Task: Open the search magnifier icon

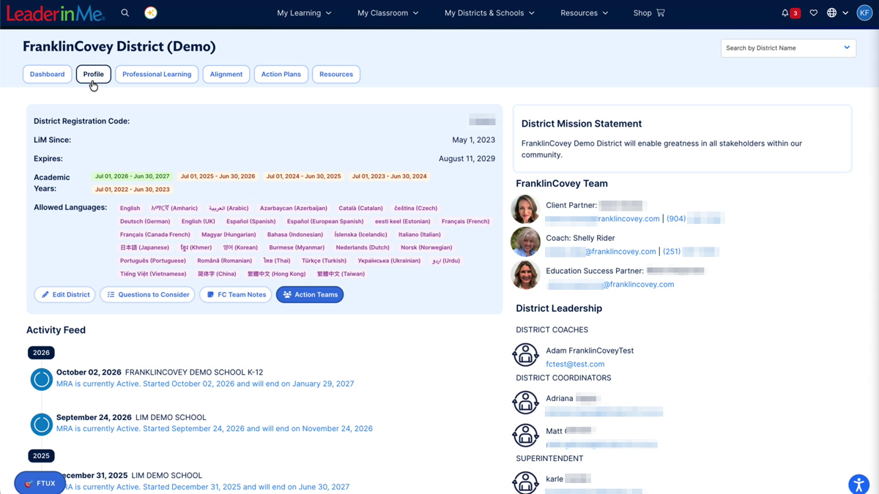Action: pos(125,13)
